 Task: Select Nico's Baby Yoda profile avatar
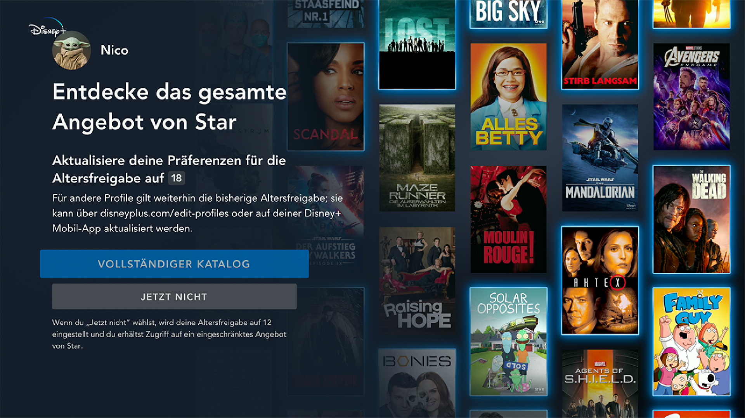[x=71, y=50]
